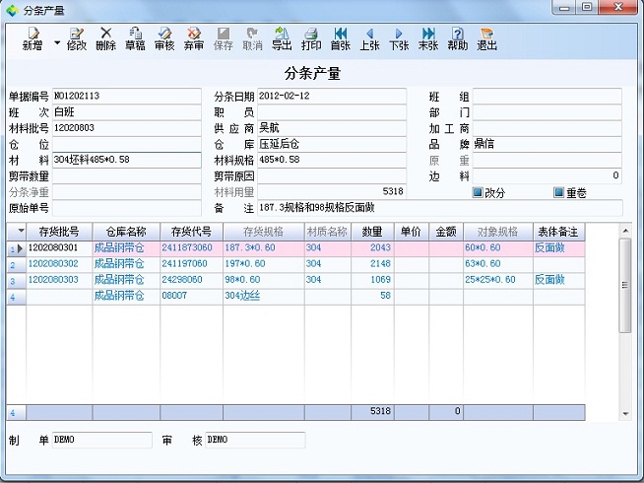The height and width of the screenshot is (483, 644).
Task: Click the 删除 (Delete) toolbar icon
Action: (x=105, y=38)
